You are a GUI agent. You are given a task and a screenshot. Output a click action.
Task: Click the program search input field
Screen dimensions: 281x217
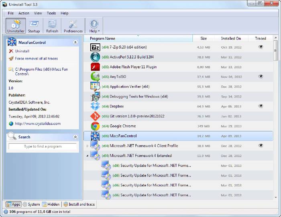pos(43,146)
